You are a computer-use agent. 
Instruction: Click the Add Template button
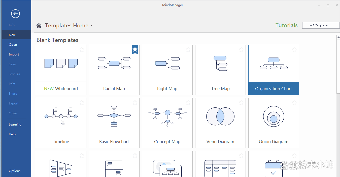(321, 25)
